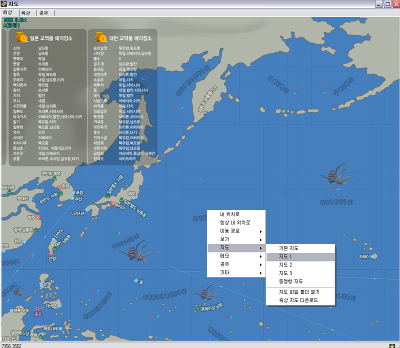This screenshot has height=348, width=400.
Task: Select 동맹항 지도 from submenu
Action: [300, 281]
